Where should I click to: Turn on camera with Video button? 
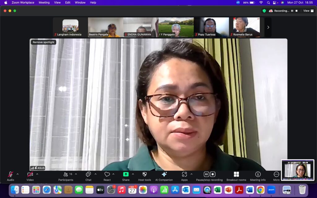pos(30,175)
